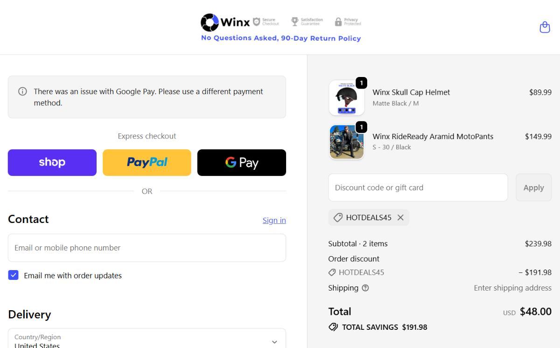
Task: Focus the Email or mobile phone field
Action: pos(147,248)
